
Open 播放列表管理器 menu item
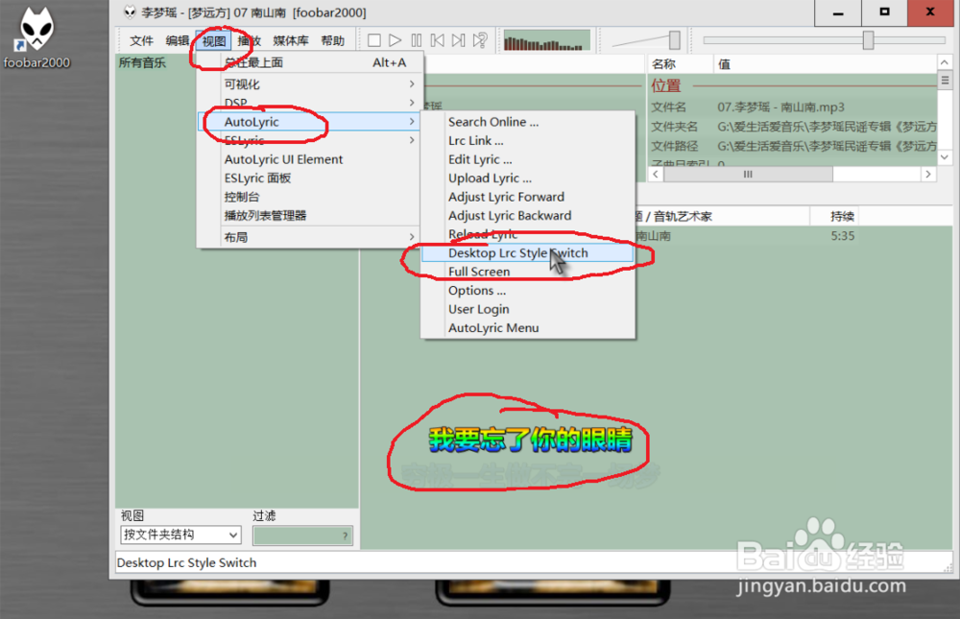pyautogui.click(x=310, y=216)
